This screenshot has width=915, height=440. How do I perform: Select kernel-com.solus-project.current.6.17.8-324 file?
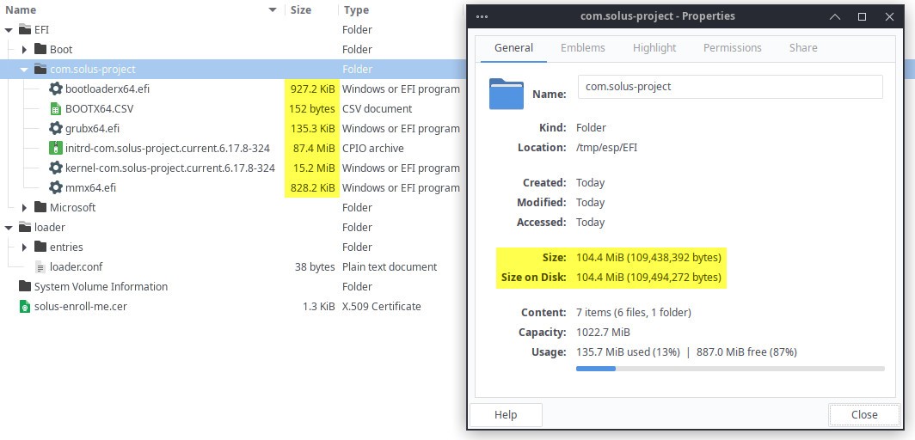coord(232,168)
